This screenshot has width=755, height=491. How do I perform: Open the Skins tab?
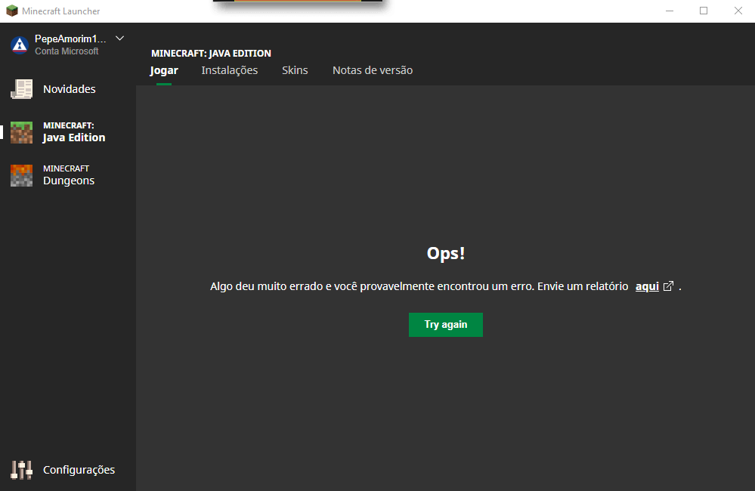[x=295, y=70]
